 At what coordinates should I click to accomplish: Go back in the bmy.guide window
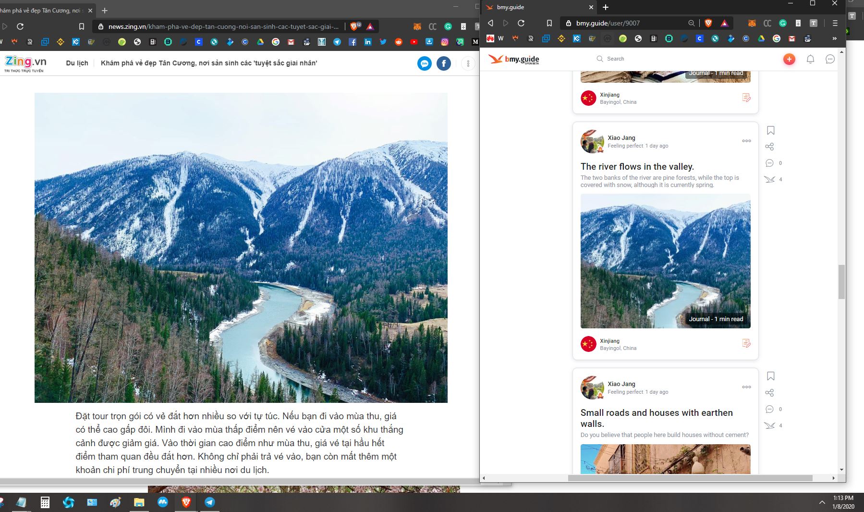pyautogui.click(x=490, y=23)
